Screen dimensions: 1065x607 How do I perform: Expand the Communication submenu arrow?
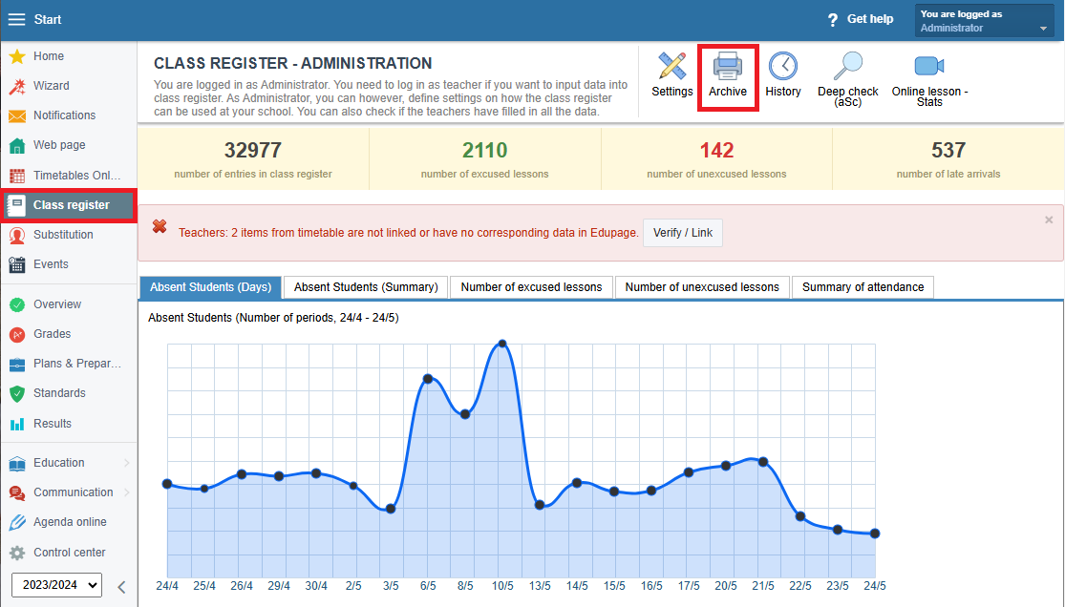(x=127, y=492)
